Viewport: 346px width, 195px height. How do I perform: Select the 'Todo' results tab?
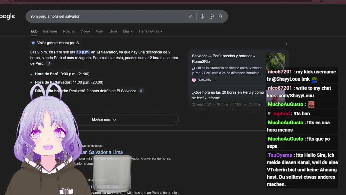tap(34, 31)
